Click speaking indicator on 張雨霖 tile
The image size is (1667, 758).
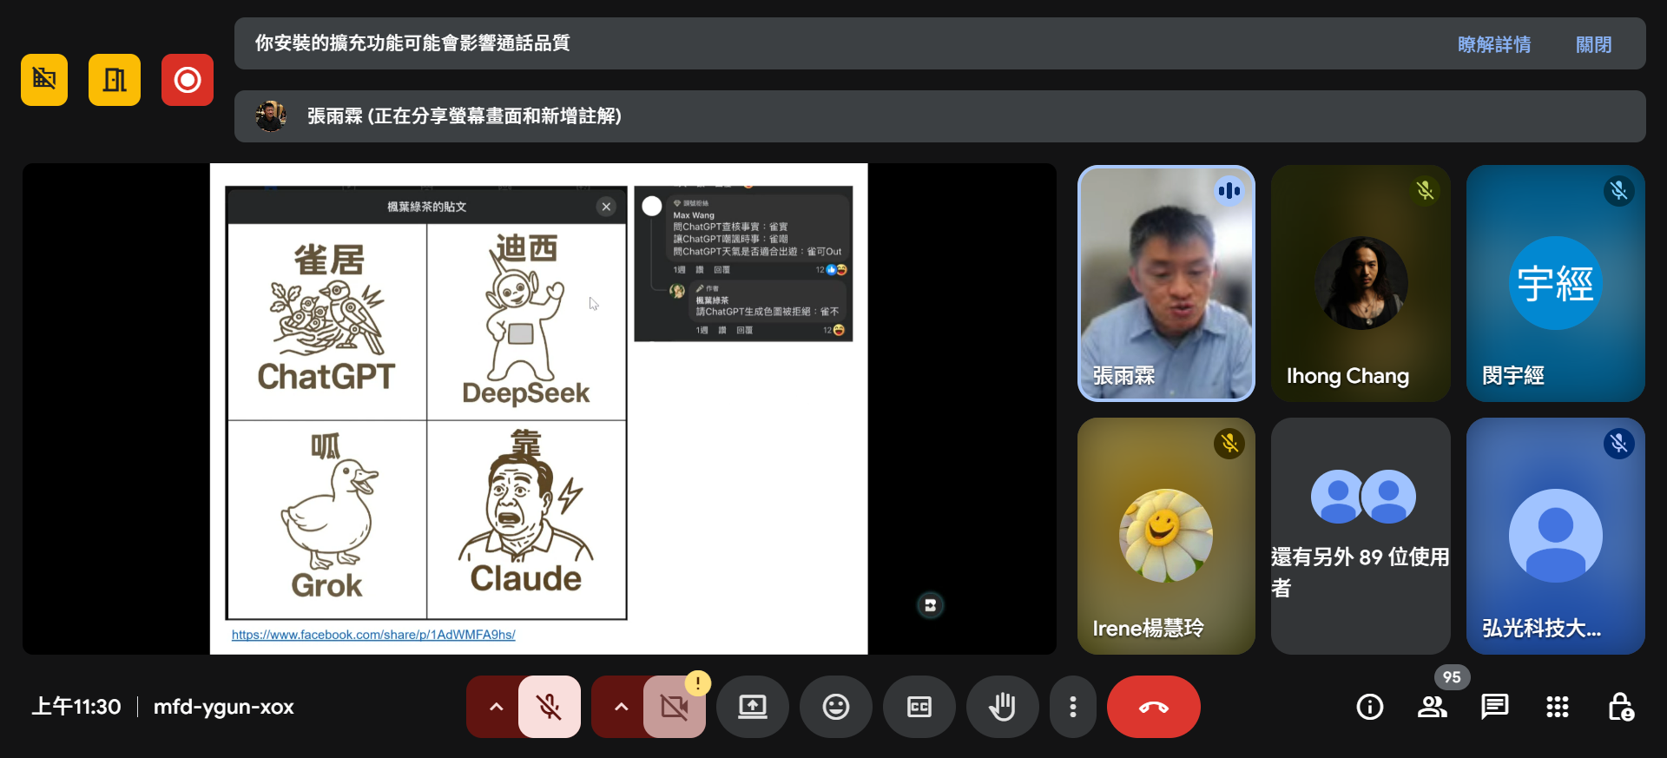coord(1229,190)
